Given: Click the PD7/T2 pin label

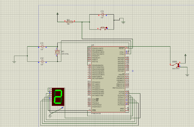Looking at the screenshot, I should (x=95, y=62).
